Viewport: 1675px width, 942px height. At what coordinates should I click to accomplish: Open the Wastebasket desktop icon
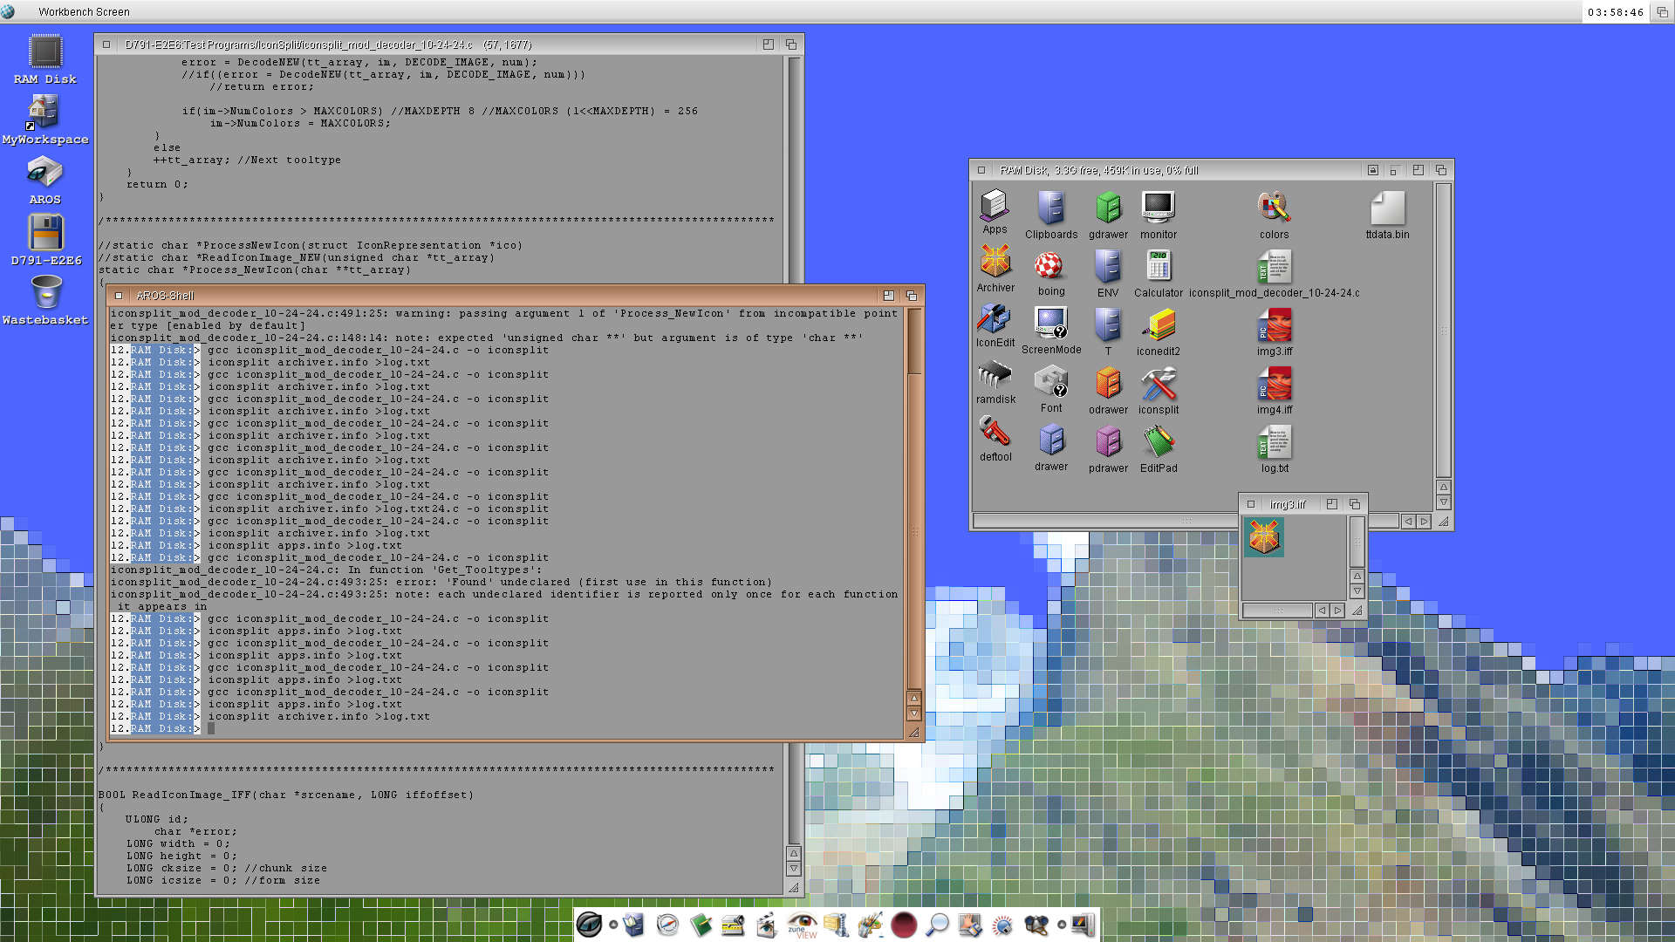pos(45,293)
